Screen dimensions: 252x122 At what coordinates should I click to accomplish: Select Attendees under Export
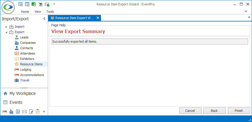click(x=27, y=53)
